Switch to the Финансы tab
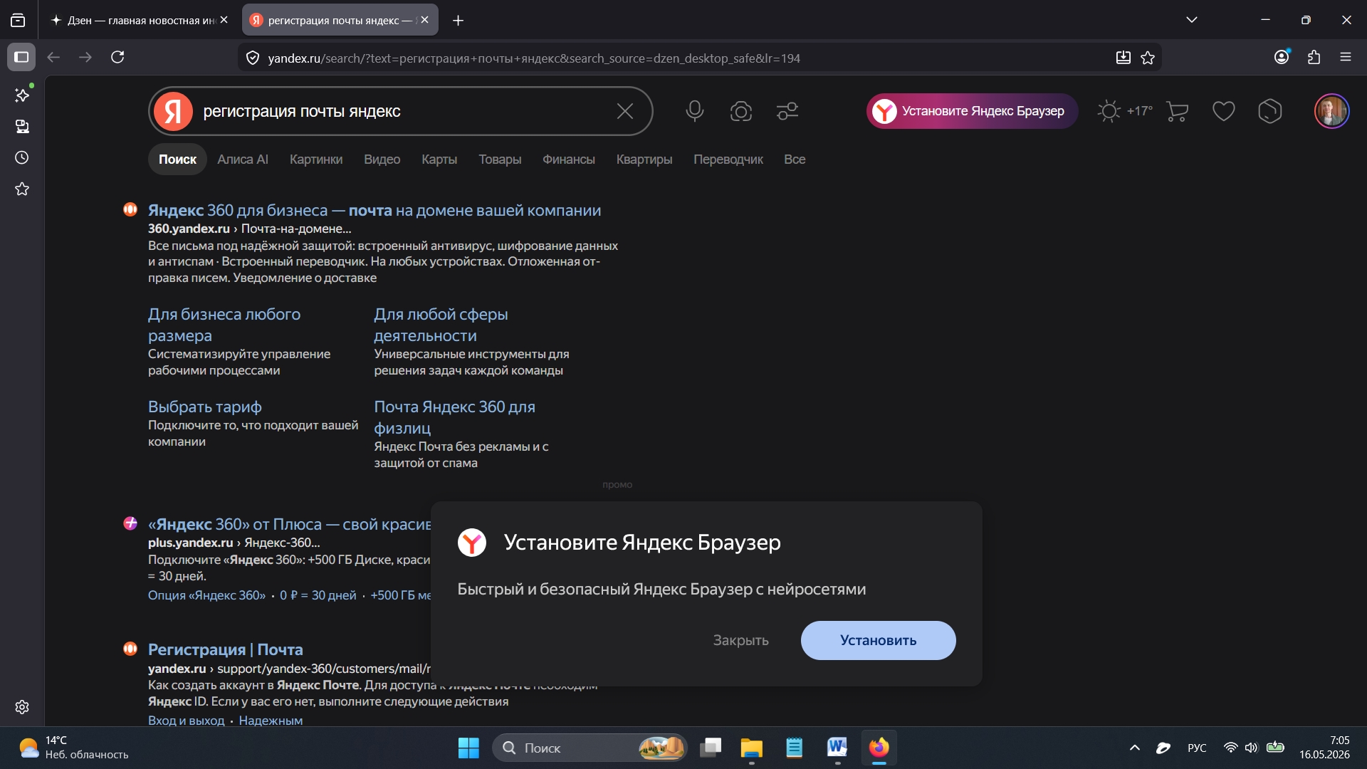Image resolution: width=1367 pixels, height=769 pixels. click(x=569, y=159)
